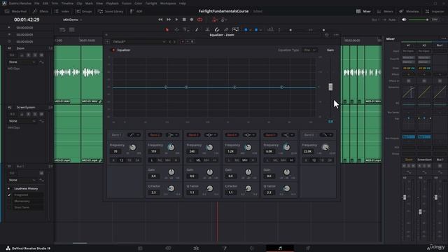Viewport: 448px width, 252px height.
Task: Click the DIM button near volume
Action: click(x=435, y=20)
